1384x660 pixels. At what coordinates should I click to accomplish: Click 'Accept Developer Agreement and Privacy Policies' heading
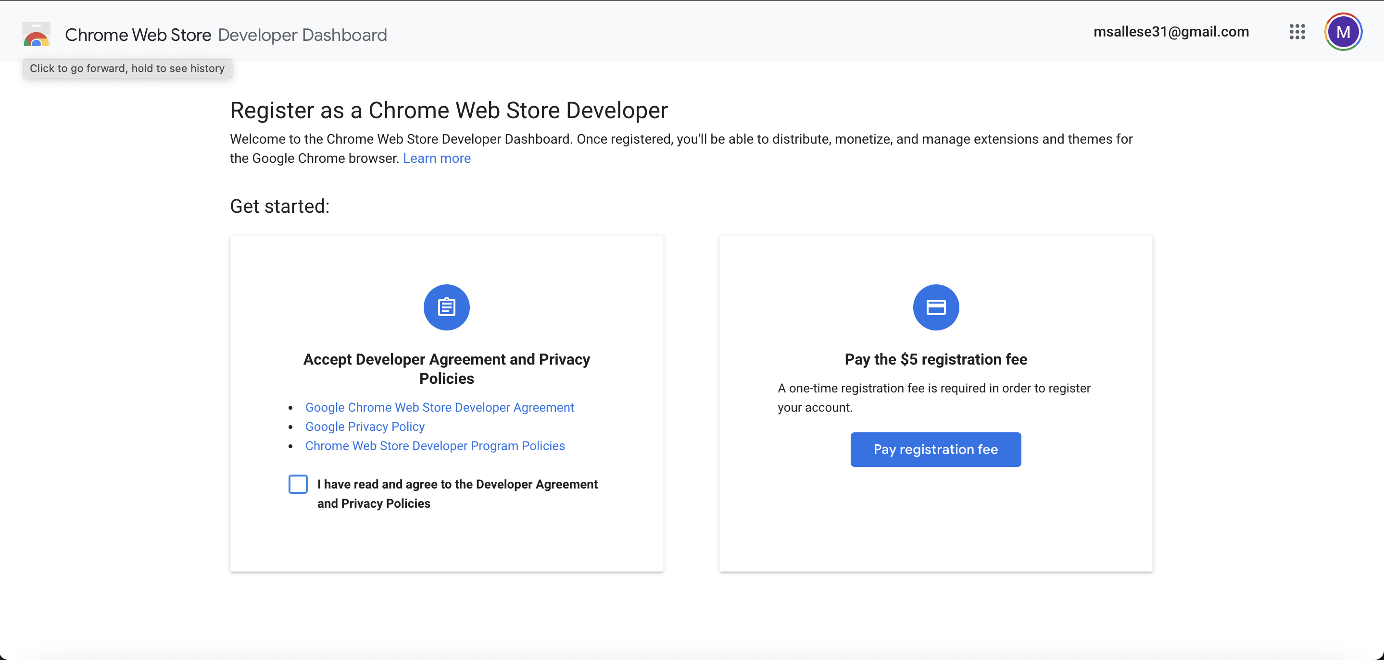click(446, 369)
